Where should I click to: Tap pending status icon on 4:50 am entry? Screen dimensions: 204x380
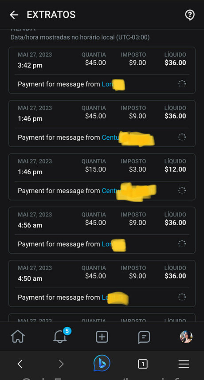pos(182,297)
